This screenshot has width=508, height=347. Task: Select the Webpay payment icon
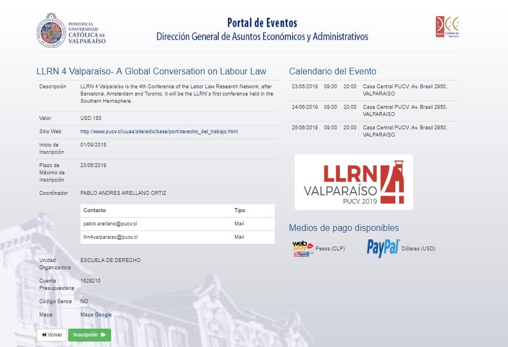[x=303, y=249]
